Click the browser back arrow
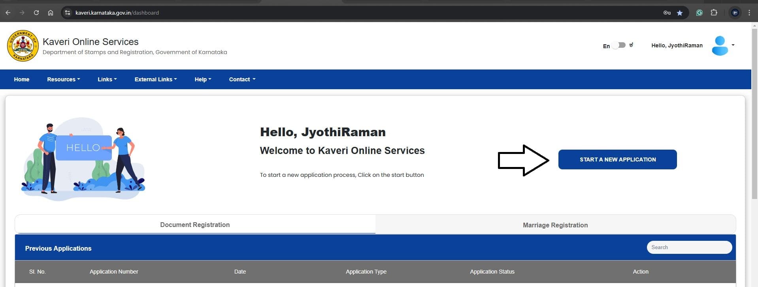 click(x=8, y=13)
